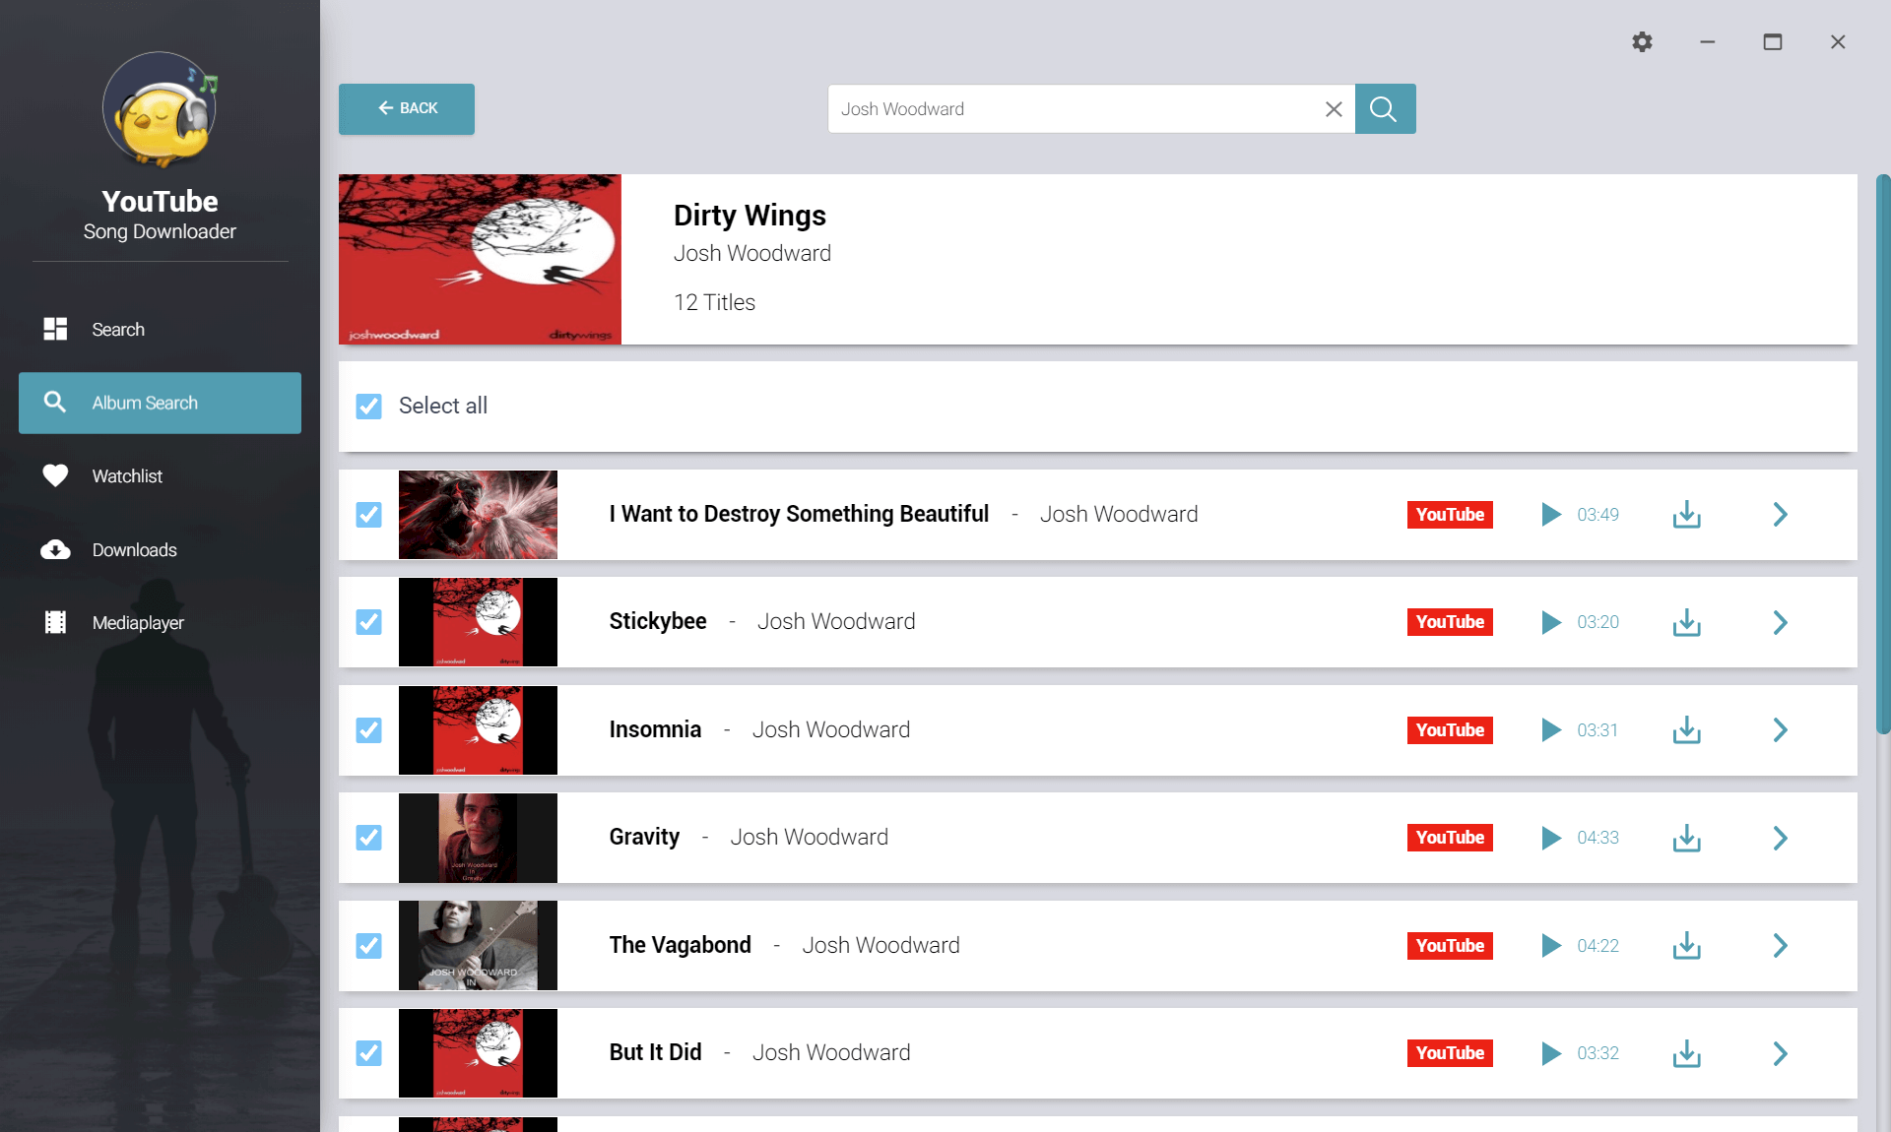Click Back navigation button

pyautogui.click(x=405, y=108)
